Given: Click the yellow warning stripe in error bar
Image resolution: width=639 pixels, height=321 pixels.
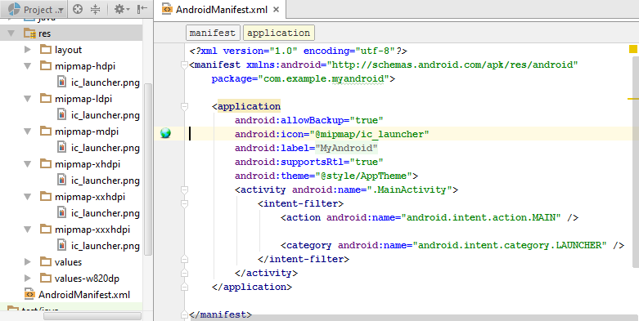Looking at the screenshot, I should point(633,99).
